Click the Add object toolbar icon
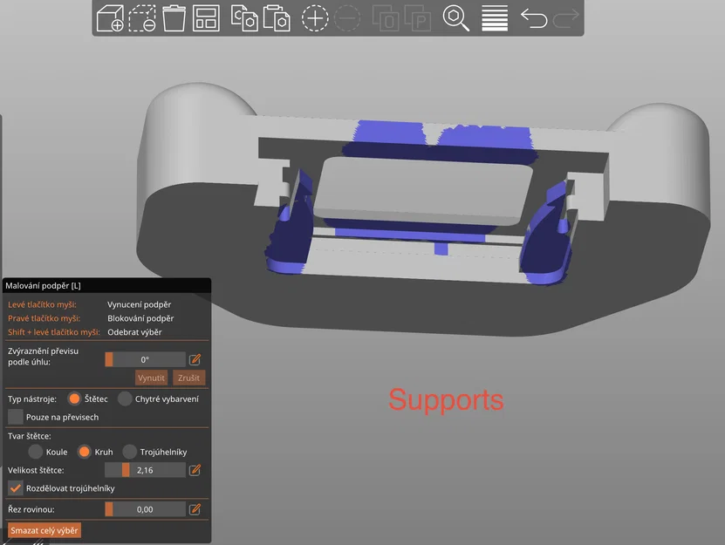Viewport: 725px width, 545px height. click(x=110, y=18)
